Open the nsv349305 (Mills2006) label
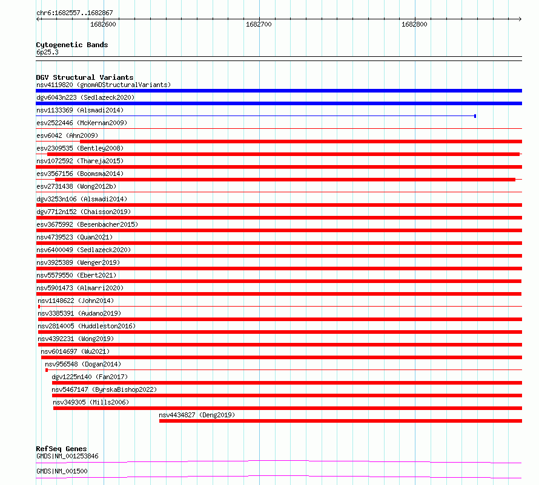Screen dimensions: 539x485 pyautogui.click(x=91, y=402)
